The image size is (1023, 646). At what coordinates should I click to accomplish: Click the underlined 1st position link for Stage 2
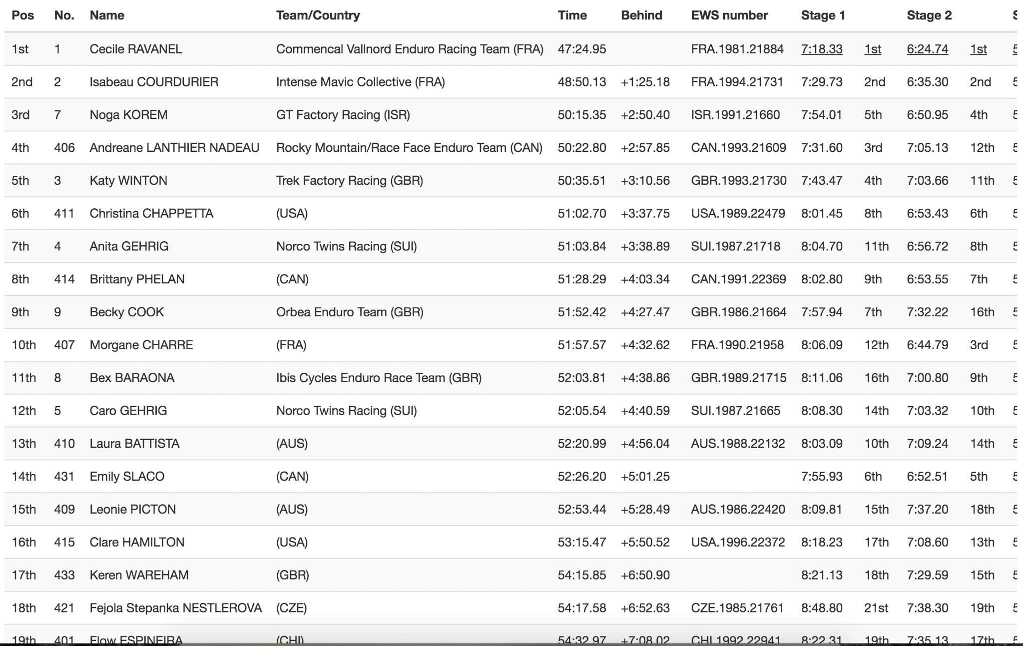click(x=978, y=49)
